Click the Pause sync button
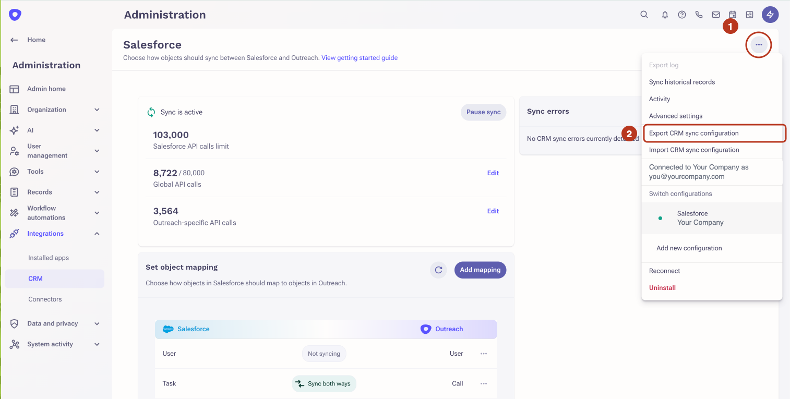 click(483, 112)
